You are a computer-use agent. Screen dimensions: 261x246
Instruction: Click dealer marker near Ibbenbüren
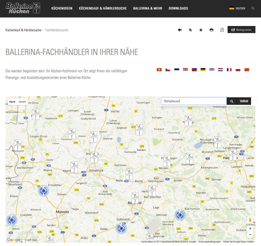click(74, 167)
